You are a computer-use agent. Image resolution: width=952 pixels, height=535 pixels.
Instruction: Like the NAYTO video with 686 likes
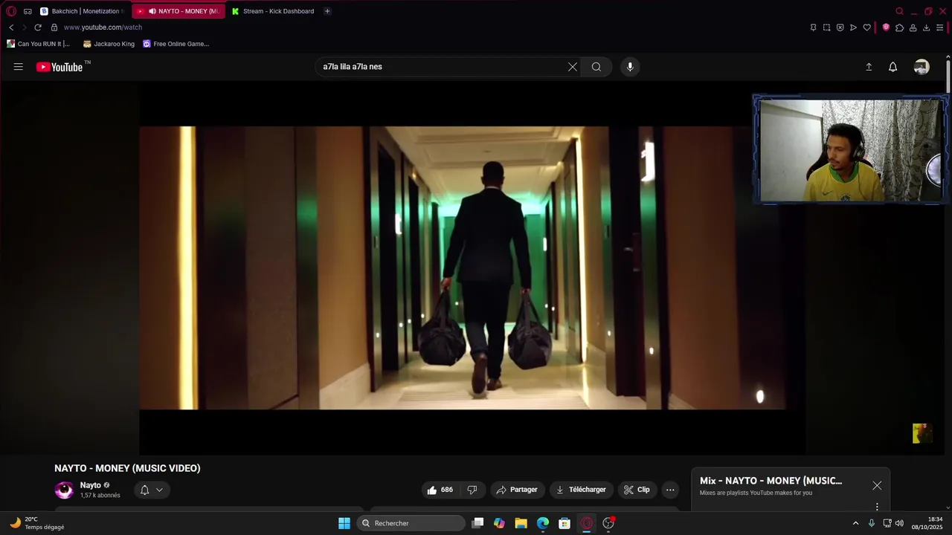coord(440,490)
